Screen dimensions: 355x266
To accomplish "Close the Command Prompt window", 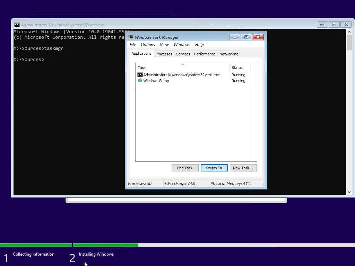I will tap(346, 25).
